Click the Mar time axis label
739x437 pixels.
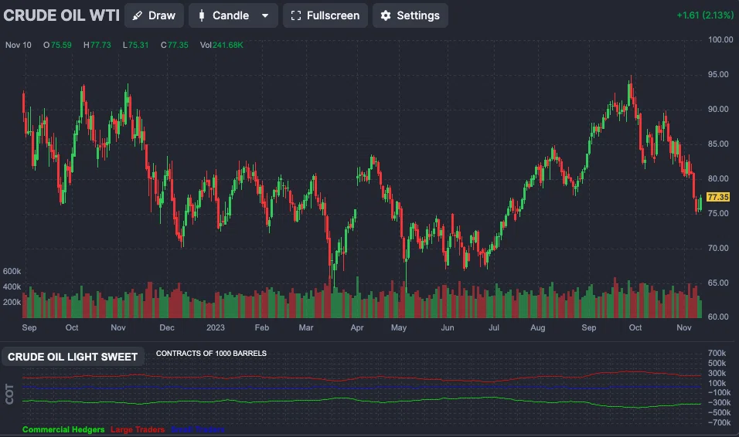pos(306,327)
